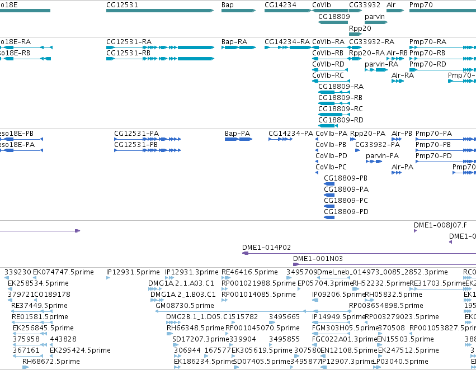The width and height of the screenshot is (476, 370).
Task: Click the IP12931.5prime EST label
Action: [133, 272]
